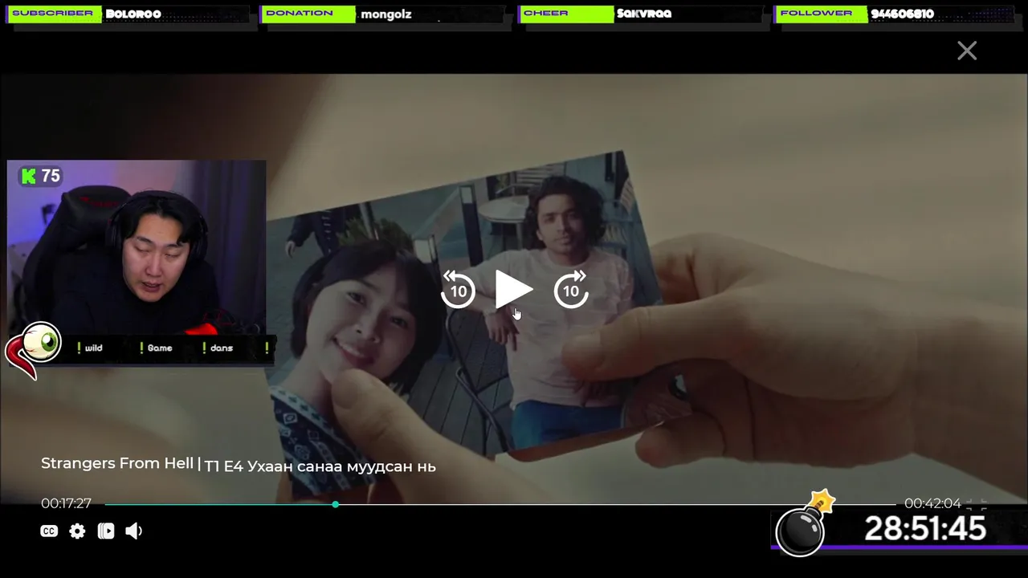Screen dimensions: 1028x578
Task: Click donor name mongolz
Action: pos(385,14)
